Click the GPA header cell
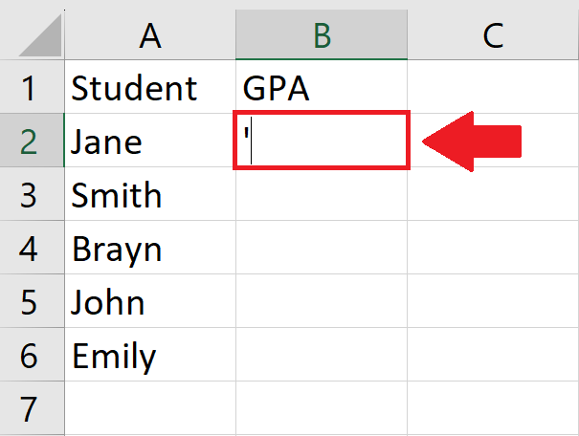 [322, 87]
